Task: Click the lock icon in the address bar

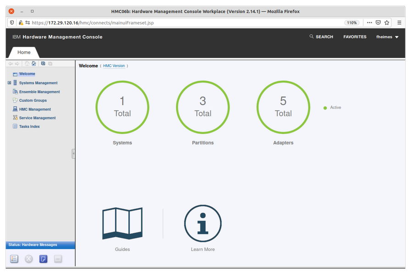Action: coord(21,22)
